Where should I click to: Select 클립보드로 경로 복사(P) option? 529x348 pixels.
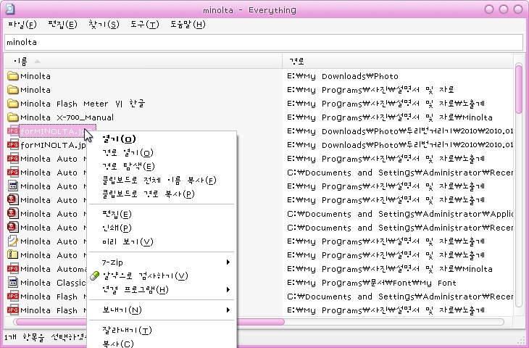(148, 194)
